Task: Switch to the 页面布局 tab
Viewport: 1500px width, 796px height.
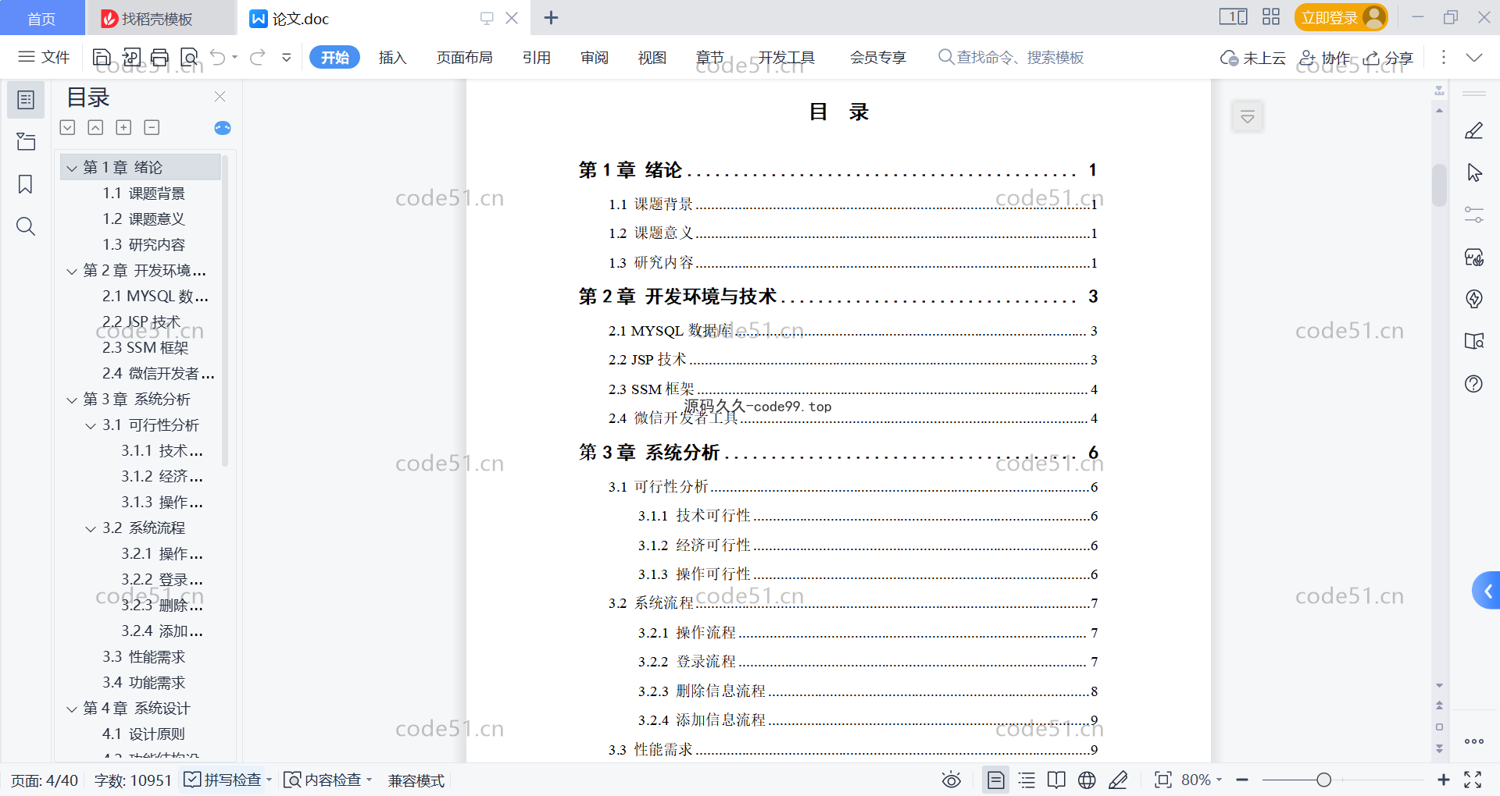Action: (x=464, y=57)
